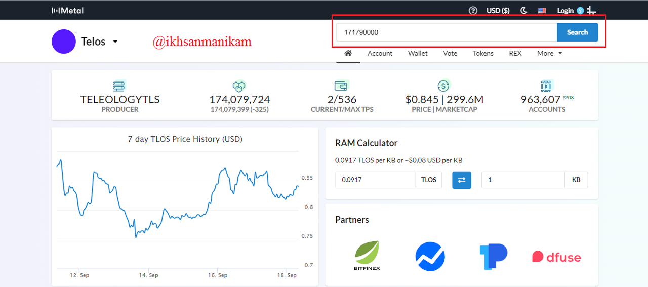
Task: Click the blue circle icon beside Login
Action: [x=580, y=11]
